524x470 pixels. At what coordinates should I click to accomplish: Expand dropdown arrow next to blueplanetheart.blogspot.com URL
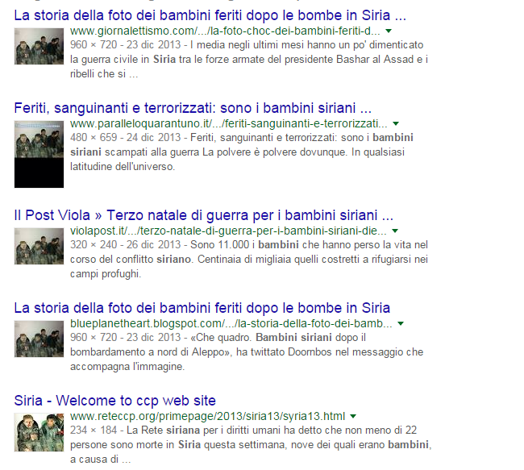(x=401, y=323)
